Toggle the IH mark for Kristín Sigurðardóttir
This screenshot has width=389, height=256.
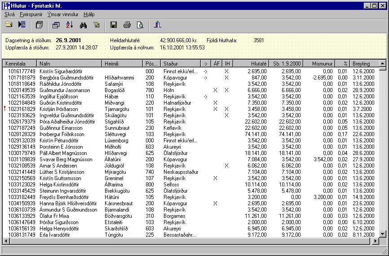coord(227,71)
